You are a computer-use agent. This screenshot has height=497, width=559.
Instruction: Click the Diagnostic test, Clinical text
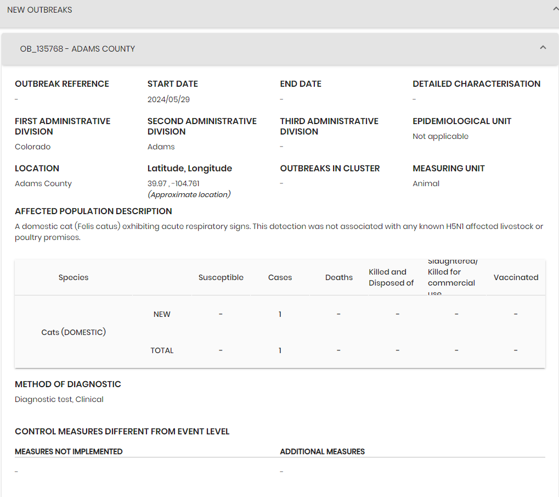(x=59, y=399)
